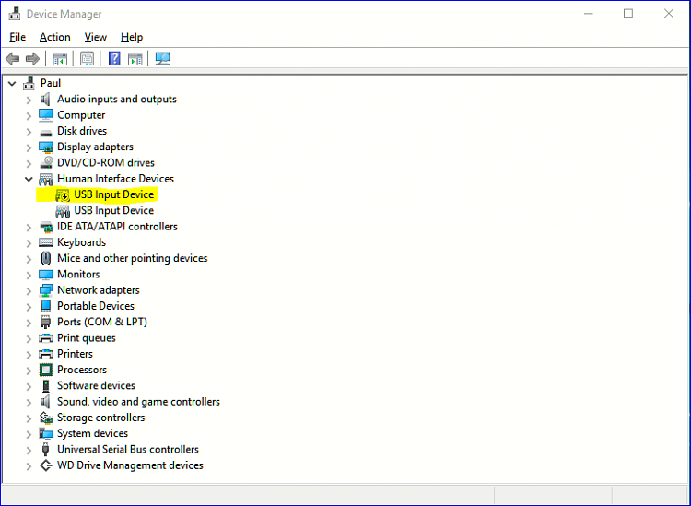Click the Device Manager title bar icon
The width and height of the screenshot is (691, 506).
(15, 14)
